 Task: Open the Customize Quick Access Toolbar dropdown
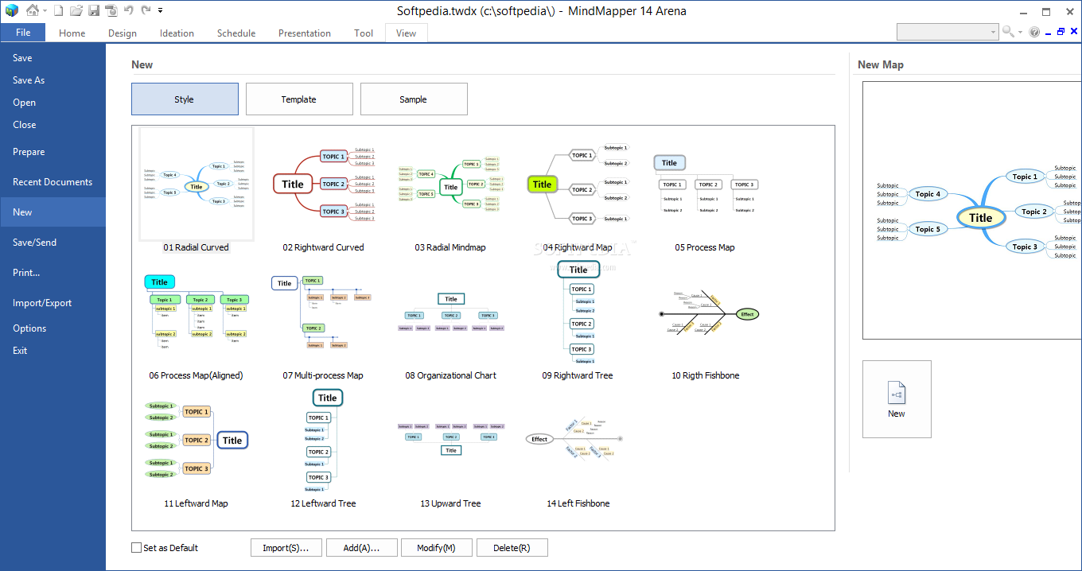click(x=161, y=10)
